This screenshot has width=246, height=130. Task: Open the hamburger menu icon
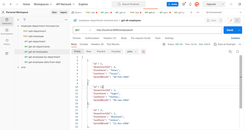click(4, 4)
